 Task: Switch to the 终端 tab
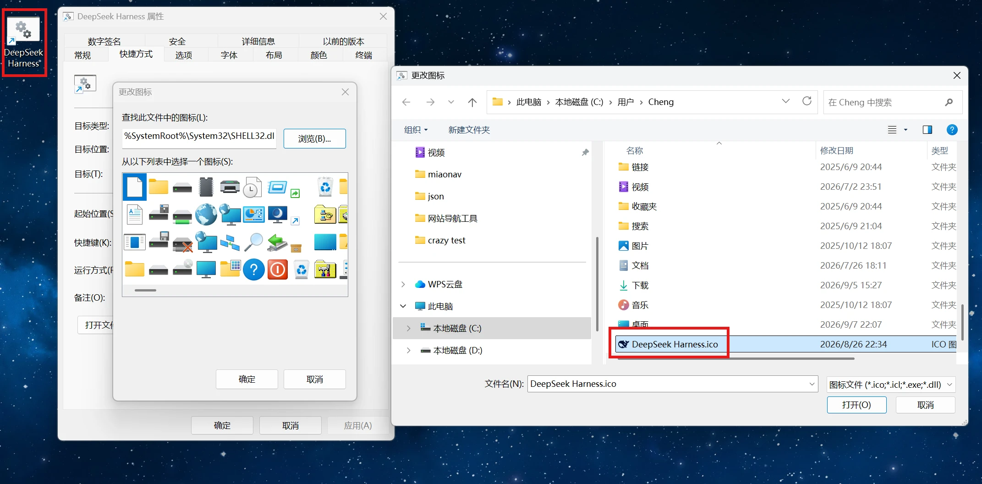(364, 55)
